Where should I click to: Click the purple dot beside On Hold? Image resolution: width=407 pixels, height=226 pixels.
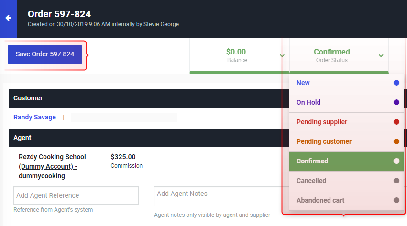pos(396,102)
